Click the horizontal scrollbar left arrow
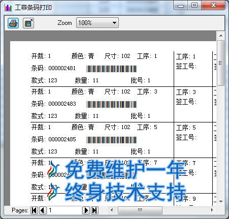Viewport: 229px width, 219px height. 112,210
